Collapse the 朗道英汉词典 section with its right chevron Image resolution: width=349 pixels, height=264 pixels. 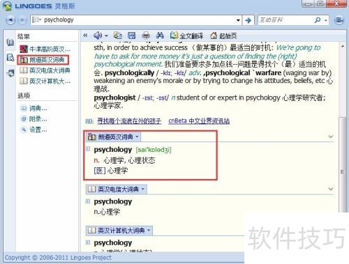click(x=331, y=137)
